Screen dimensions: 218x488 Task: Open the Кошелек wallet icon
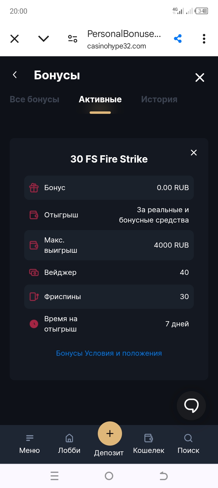149,438
